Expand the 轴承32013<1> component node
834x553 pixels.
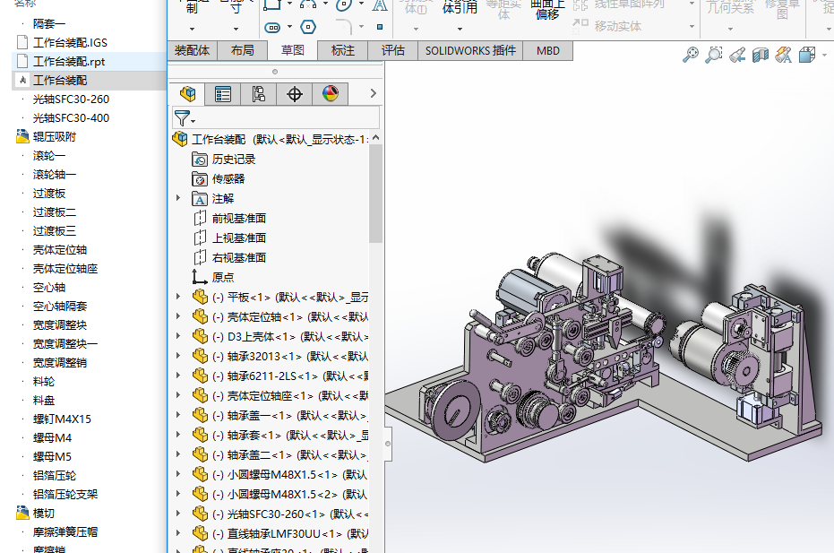(178, 356)
